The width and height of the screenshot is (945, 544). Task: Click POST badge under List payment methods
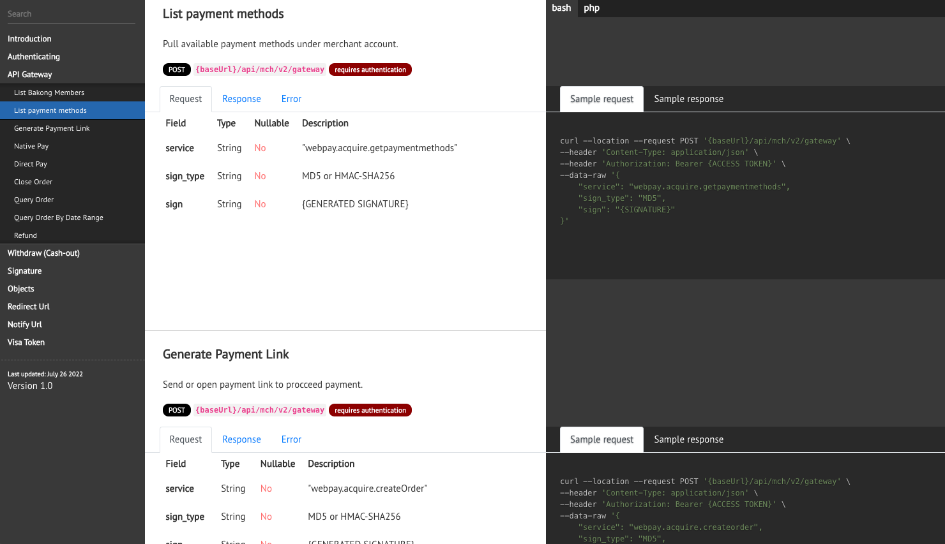coord(177,70)
